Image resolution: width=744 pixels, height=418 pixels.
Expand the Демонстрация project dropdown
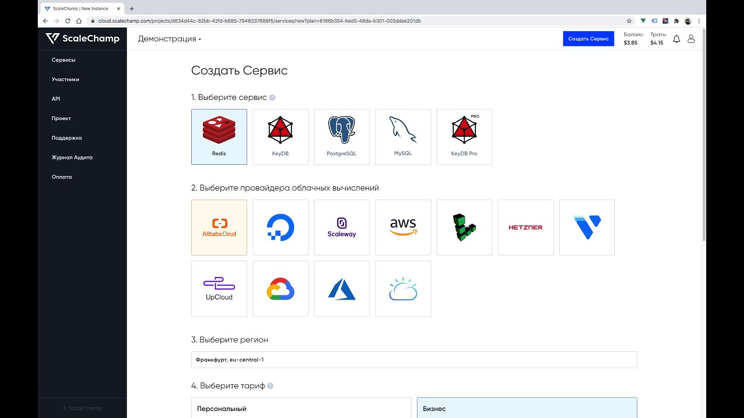169,39
